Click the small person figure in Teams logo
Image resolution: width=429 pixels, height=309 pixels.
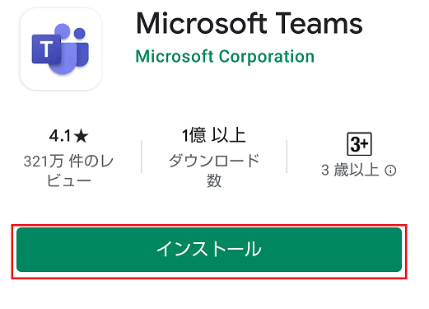coord(81,47)
